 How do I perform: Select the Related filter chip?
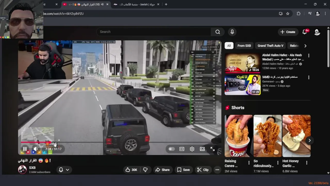click(x=294, y=46)
